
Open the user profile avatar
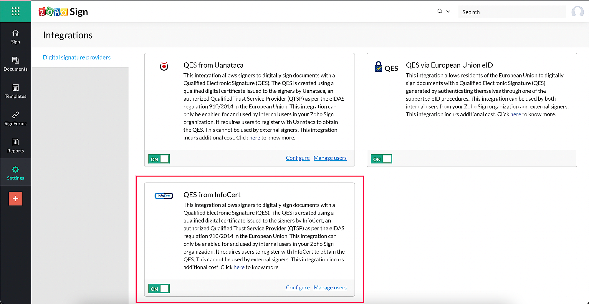577,12
